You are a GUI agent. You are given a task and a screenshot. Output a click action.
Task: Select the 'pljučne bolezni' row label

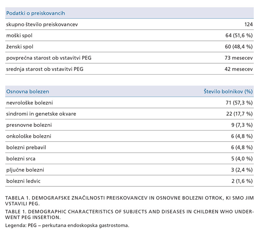tap(25, 170)
